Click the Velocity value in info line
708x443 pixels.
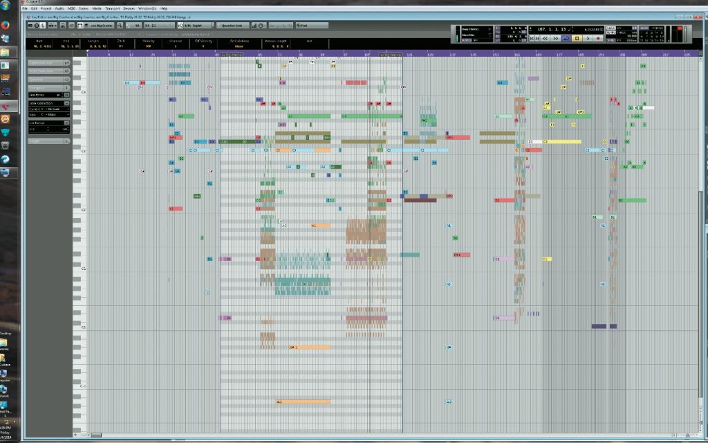pyautogui.click(x=148, y=46)
